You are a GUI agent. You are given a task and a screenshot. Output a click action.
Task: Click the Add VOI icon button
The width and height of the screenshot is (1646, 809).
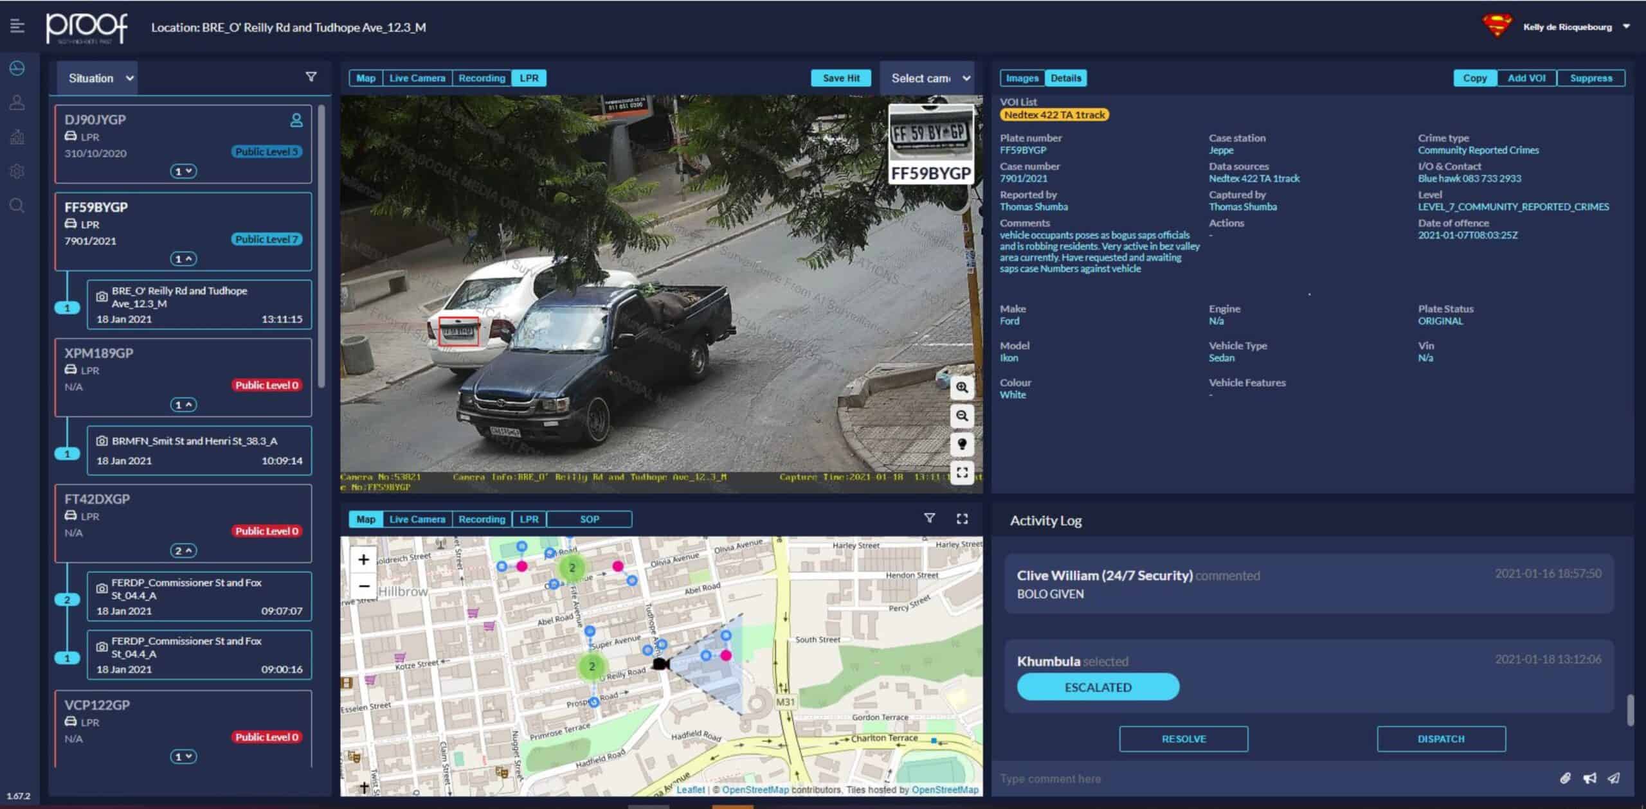pos(1528,78)
